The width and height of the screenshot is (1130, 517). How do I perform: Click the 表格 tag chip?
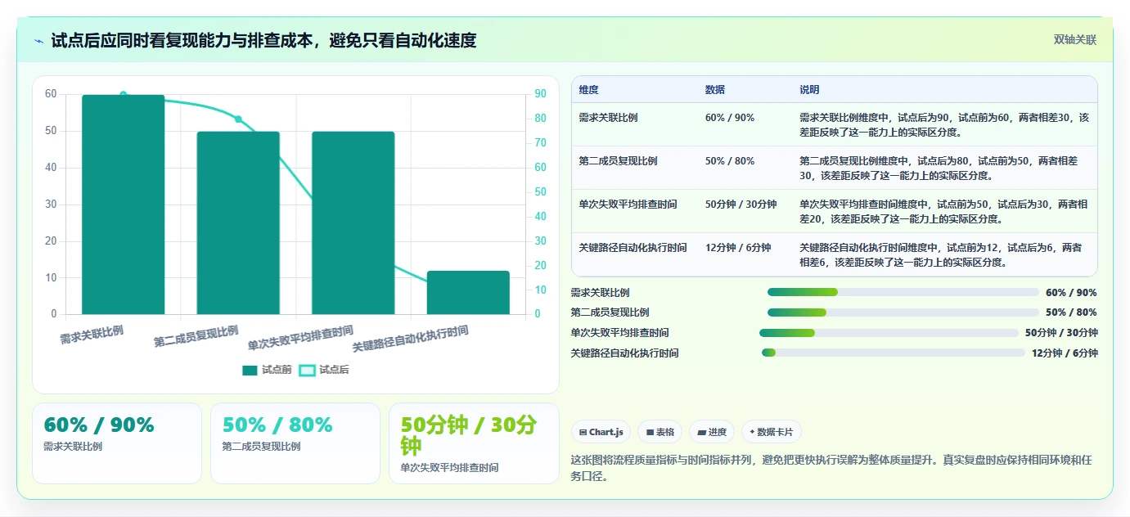pyautogui.click(x=660, y=432)
